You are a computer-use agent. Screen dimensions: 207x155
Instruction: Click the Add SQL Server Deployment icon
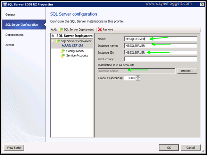point(61,29)
